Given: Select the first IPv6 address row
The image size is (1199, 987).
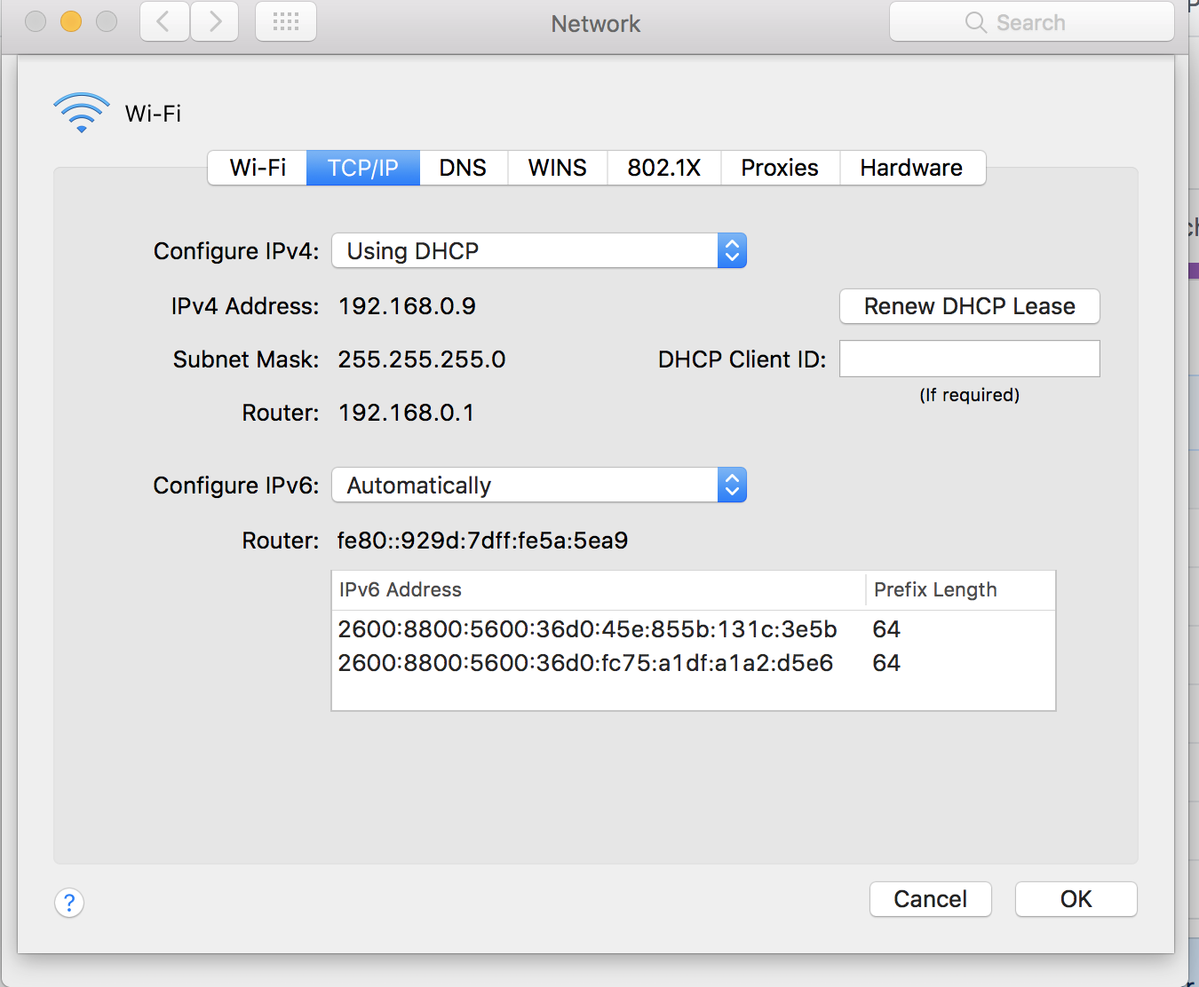Looking at the screenshot, I should tap(694, 628).
